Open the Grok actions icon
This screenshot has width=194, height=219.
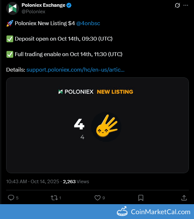click(177, 5)
